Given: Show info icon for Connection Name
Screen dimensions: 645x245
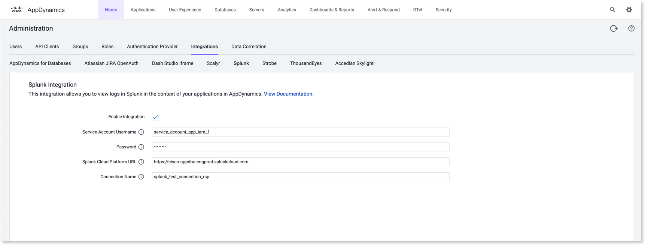Looking at the screenshot, I should (141, 177).
